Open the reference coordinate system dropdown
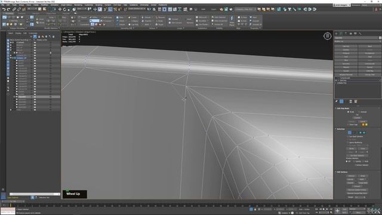 tap(81, 9)
